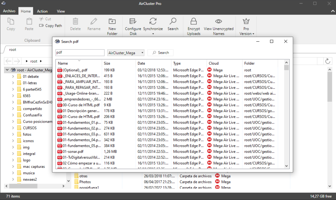
Task: Click Mega cloud icon in (Optional)_.pdf row
Action: pos(210,70)
